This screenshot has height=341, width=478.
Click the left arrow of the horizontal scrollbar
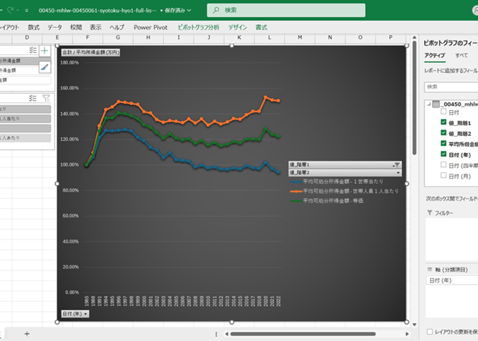tap(227, 334)
